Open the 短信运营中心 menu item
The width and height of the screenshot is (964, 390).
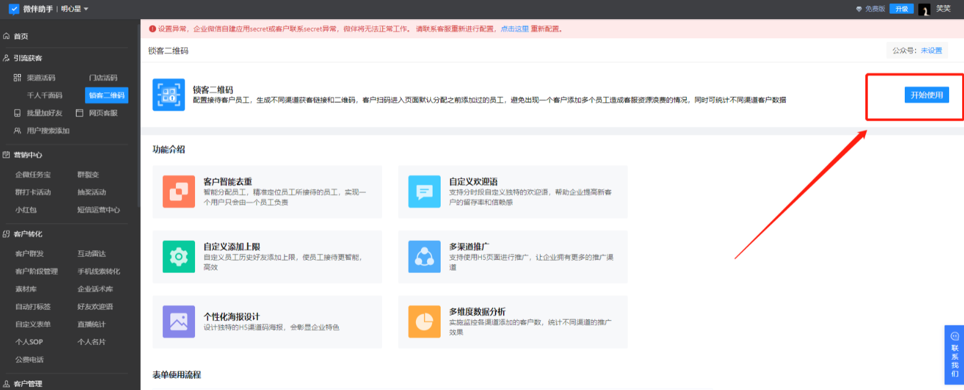click(x=99, y=209)
